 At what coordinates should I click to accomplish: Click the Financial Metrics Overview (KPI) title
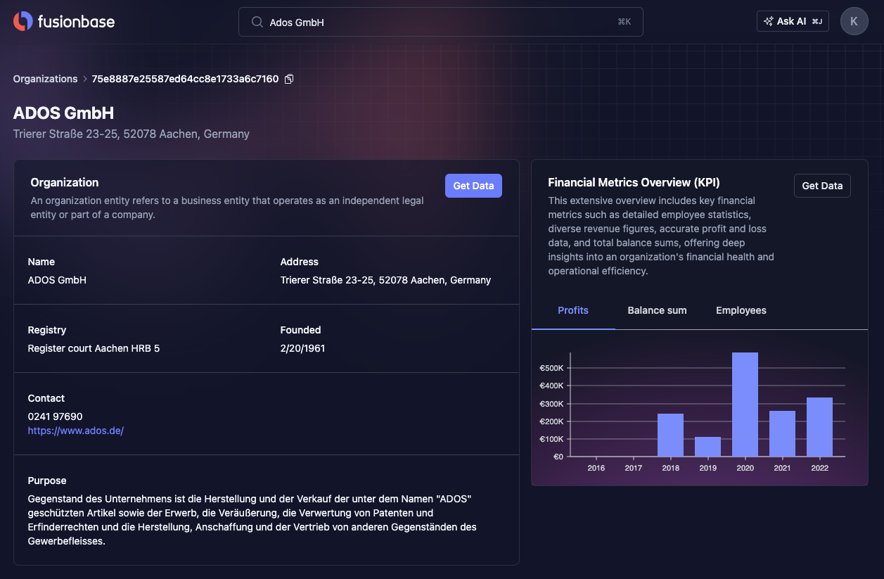pos(634,182)
